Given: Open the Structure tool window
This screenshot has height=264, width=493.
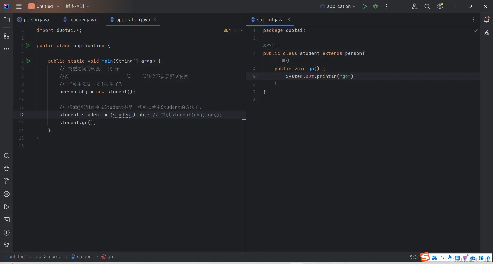Looking at the screenshot, I should point(7,36).
